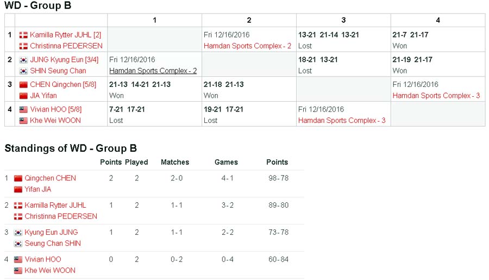Open Khe Wei WOON link in group table
This screenshot has width=489, height=280.
pyautogui.click(x=55, y=121)
